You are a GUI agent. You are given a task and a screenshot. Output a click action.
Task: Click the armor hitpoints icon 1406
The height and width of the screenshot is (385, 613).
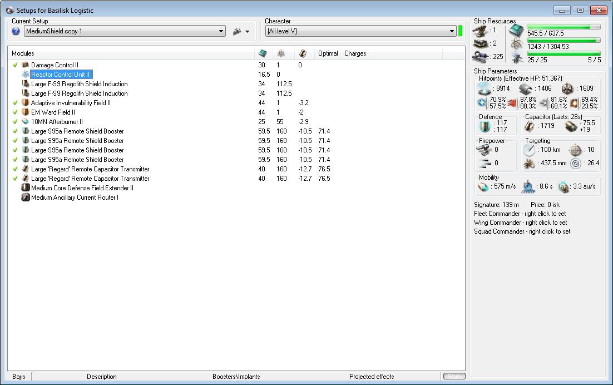526,89
